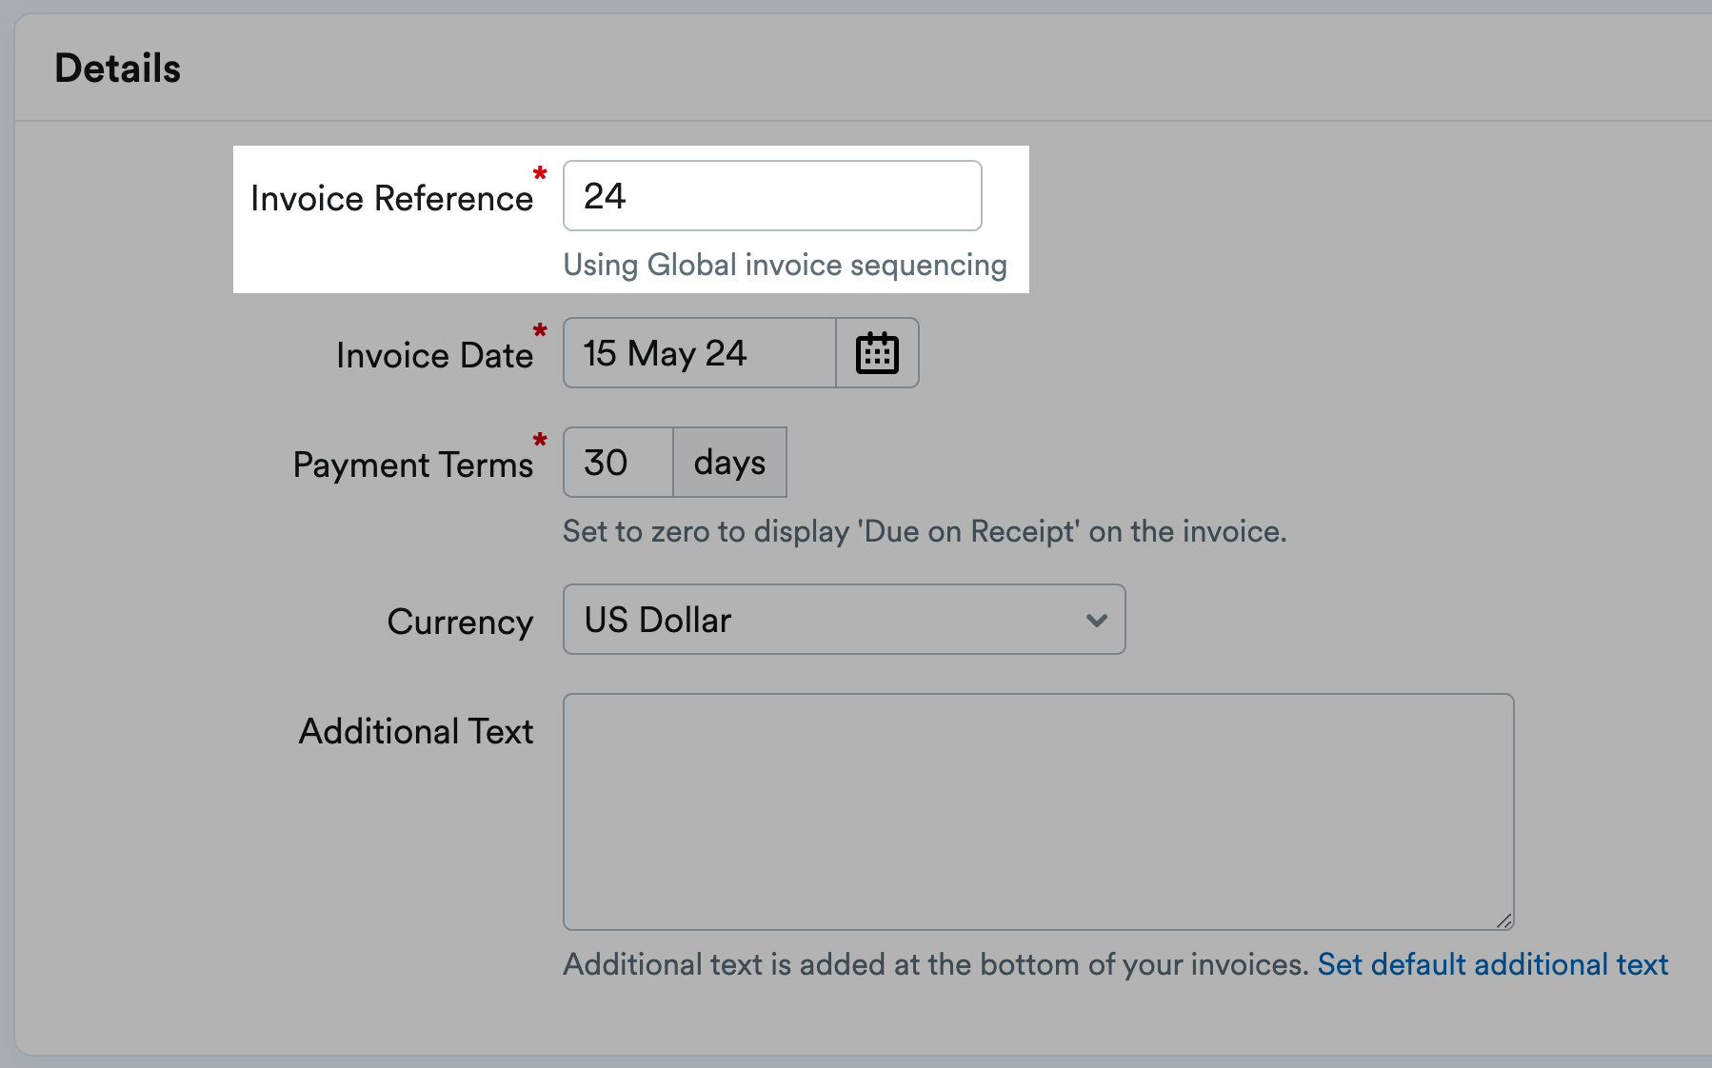
Task: Click the red asterisk beside Invoice Date
Action: click(539, 330)
